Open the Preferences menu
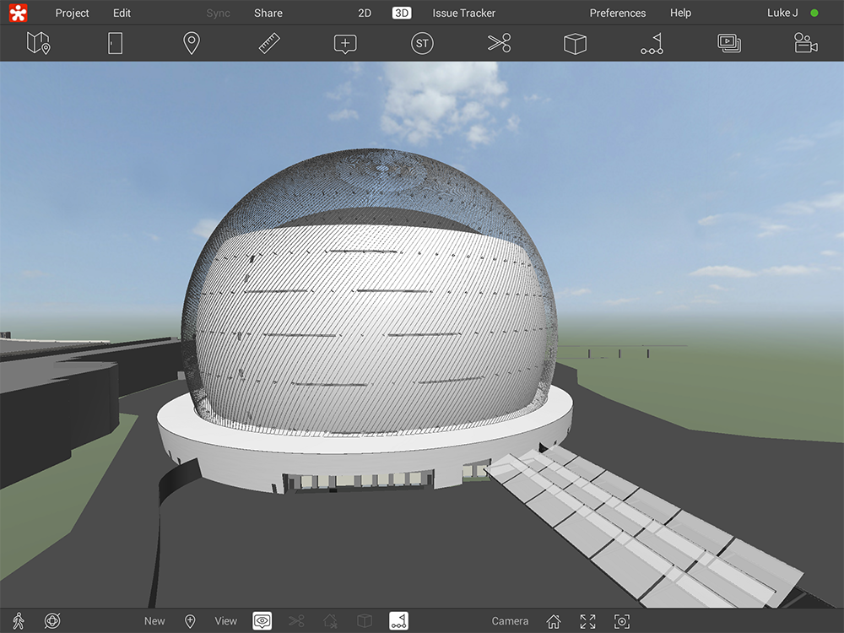The image size is (844, 633). 618,13
